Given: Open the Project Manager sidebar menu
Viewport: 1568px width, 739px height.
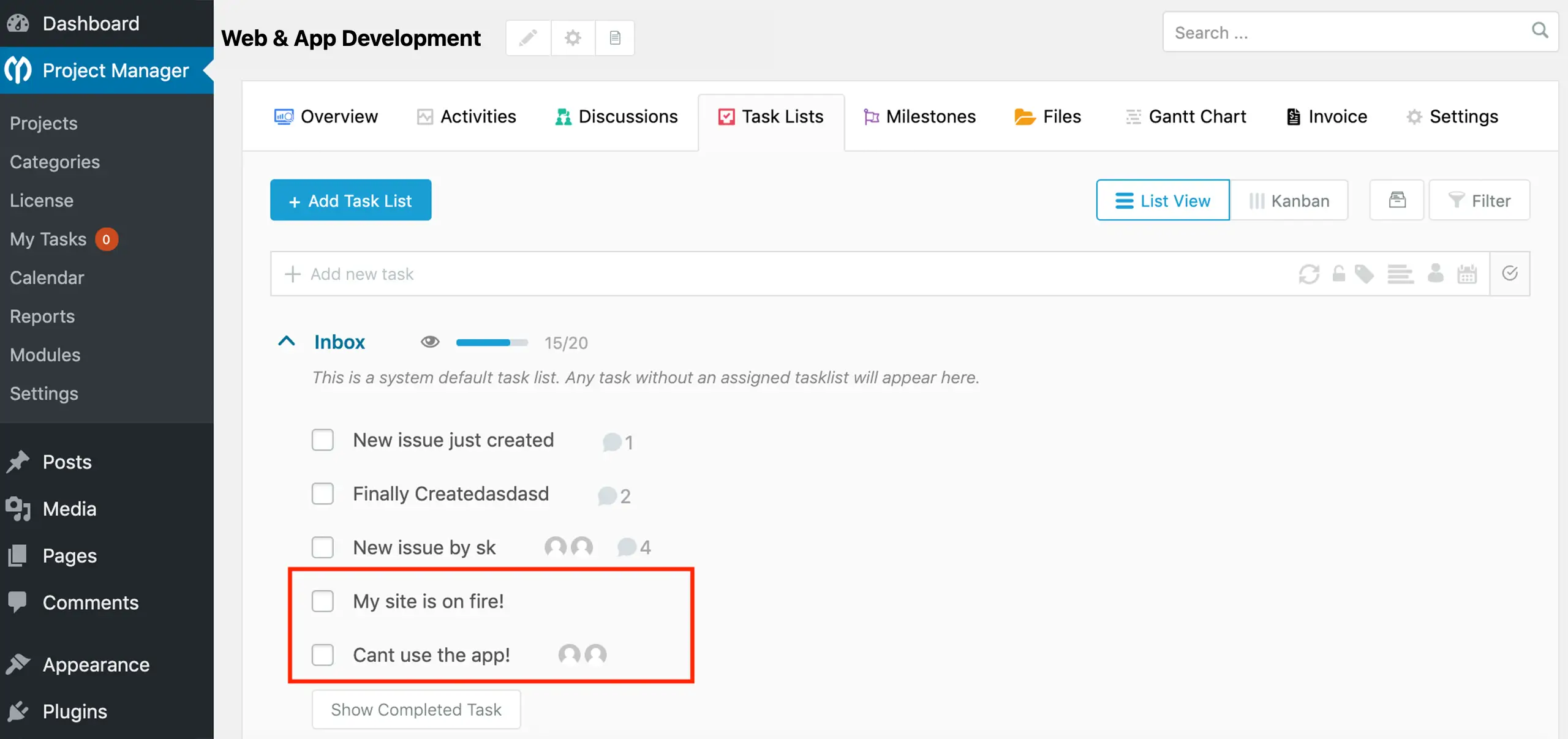Looking at the screenshot, I should point(107,70).
